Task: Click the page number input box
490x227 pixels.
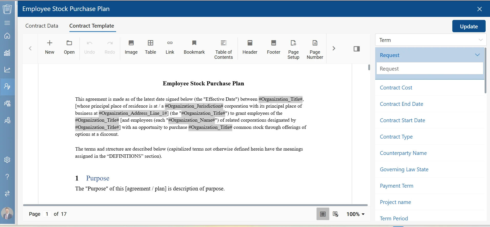Action: (x=47, y=214)
